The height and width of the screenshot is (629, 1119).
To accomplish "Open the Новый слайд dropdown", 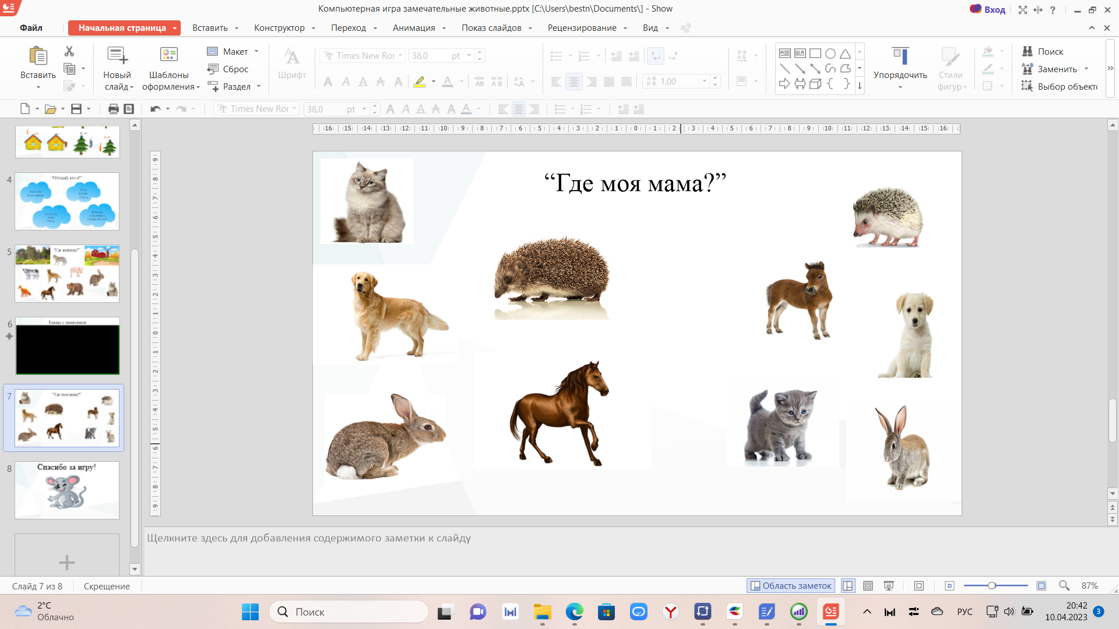I will click(118, 87).
